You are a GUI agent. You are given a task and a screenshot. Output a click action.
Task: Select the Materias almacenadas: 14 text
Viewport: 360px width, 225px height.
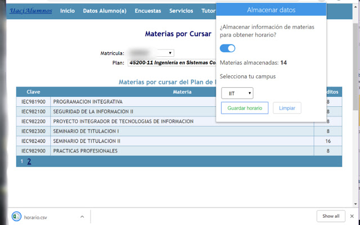click(x=253, y=62)
